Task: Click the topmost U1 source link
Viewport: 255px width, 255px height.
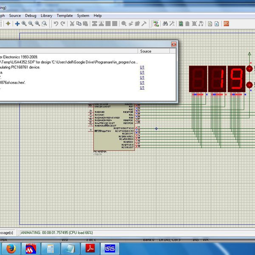Action: [142, 67]
